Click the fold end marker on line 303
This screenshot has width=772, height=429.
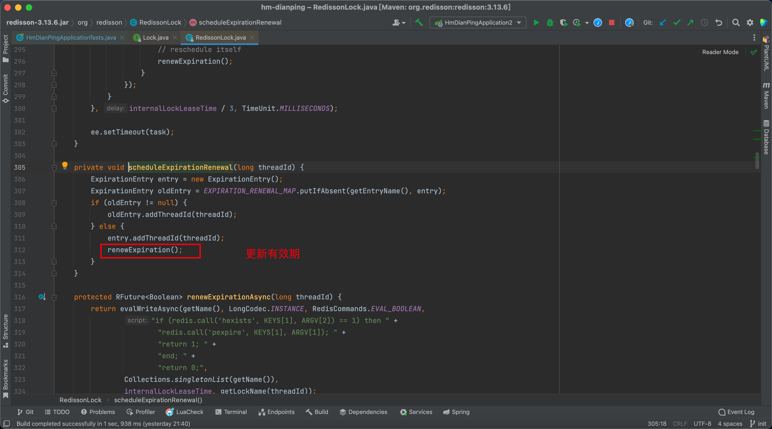pos(54,144)
